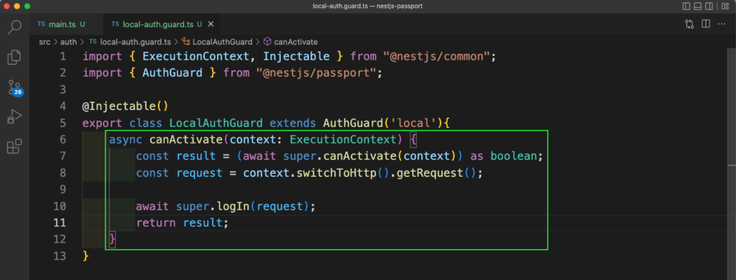Click the return keyword on line 11
The width and height of the screenshot is (736, 280).
click(156, 223)
